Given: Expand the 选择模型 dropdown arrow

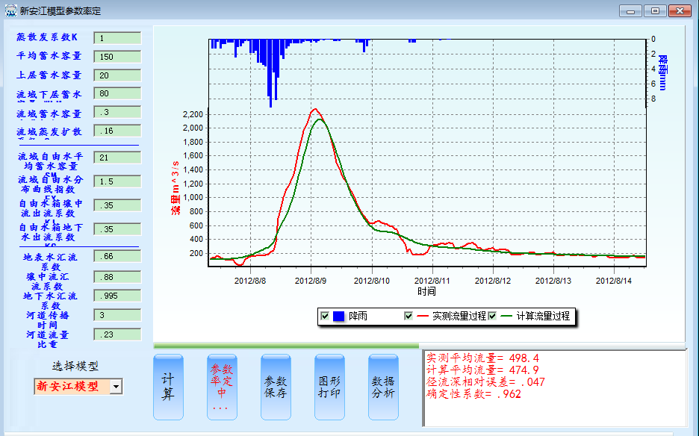Looking at the screenshot, I should coord(116,386).
